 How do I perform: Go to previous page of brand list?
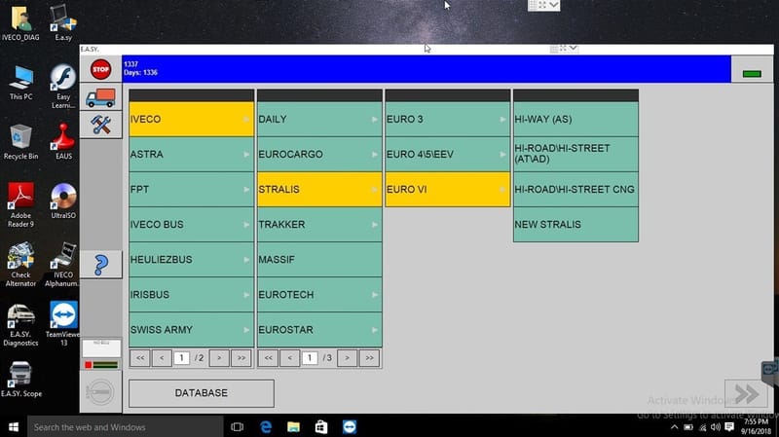(x=162, y=358)
